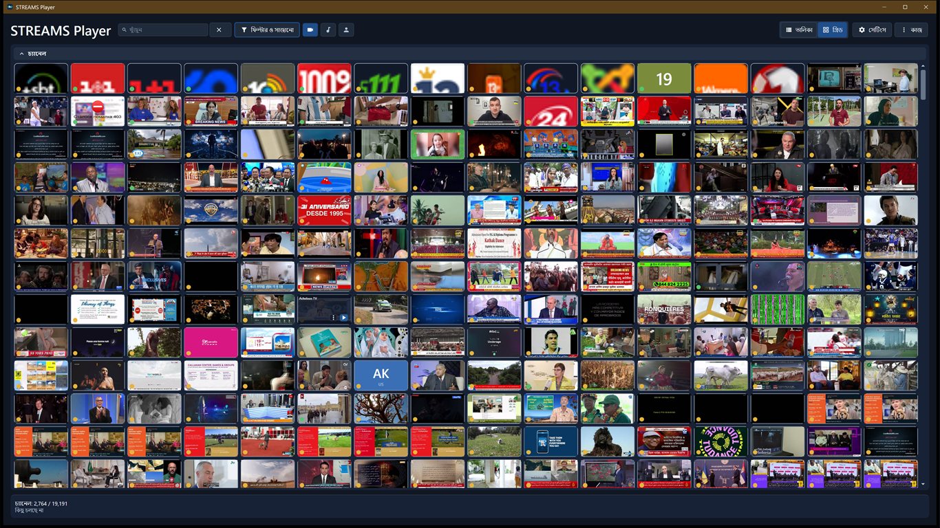Viewport: 940px width, 528px height.
Task: Select the 'Kathak Dance' channel thumbnail
Action: pos(495,243)
